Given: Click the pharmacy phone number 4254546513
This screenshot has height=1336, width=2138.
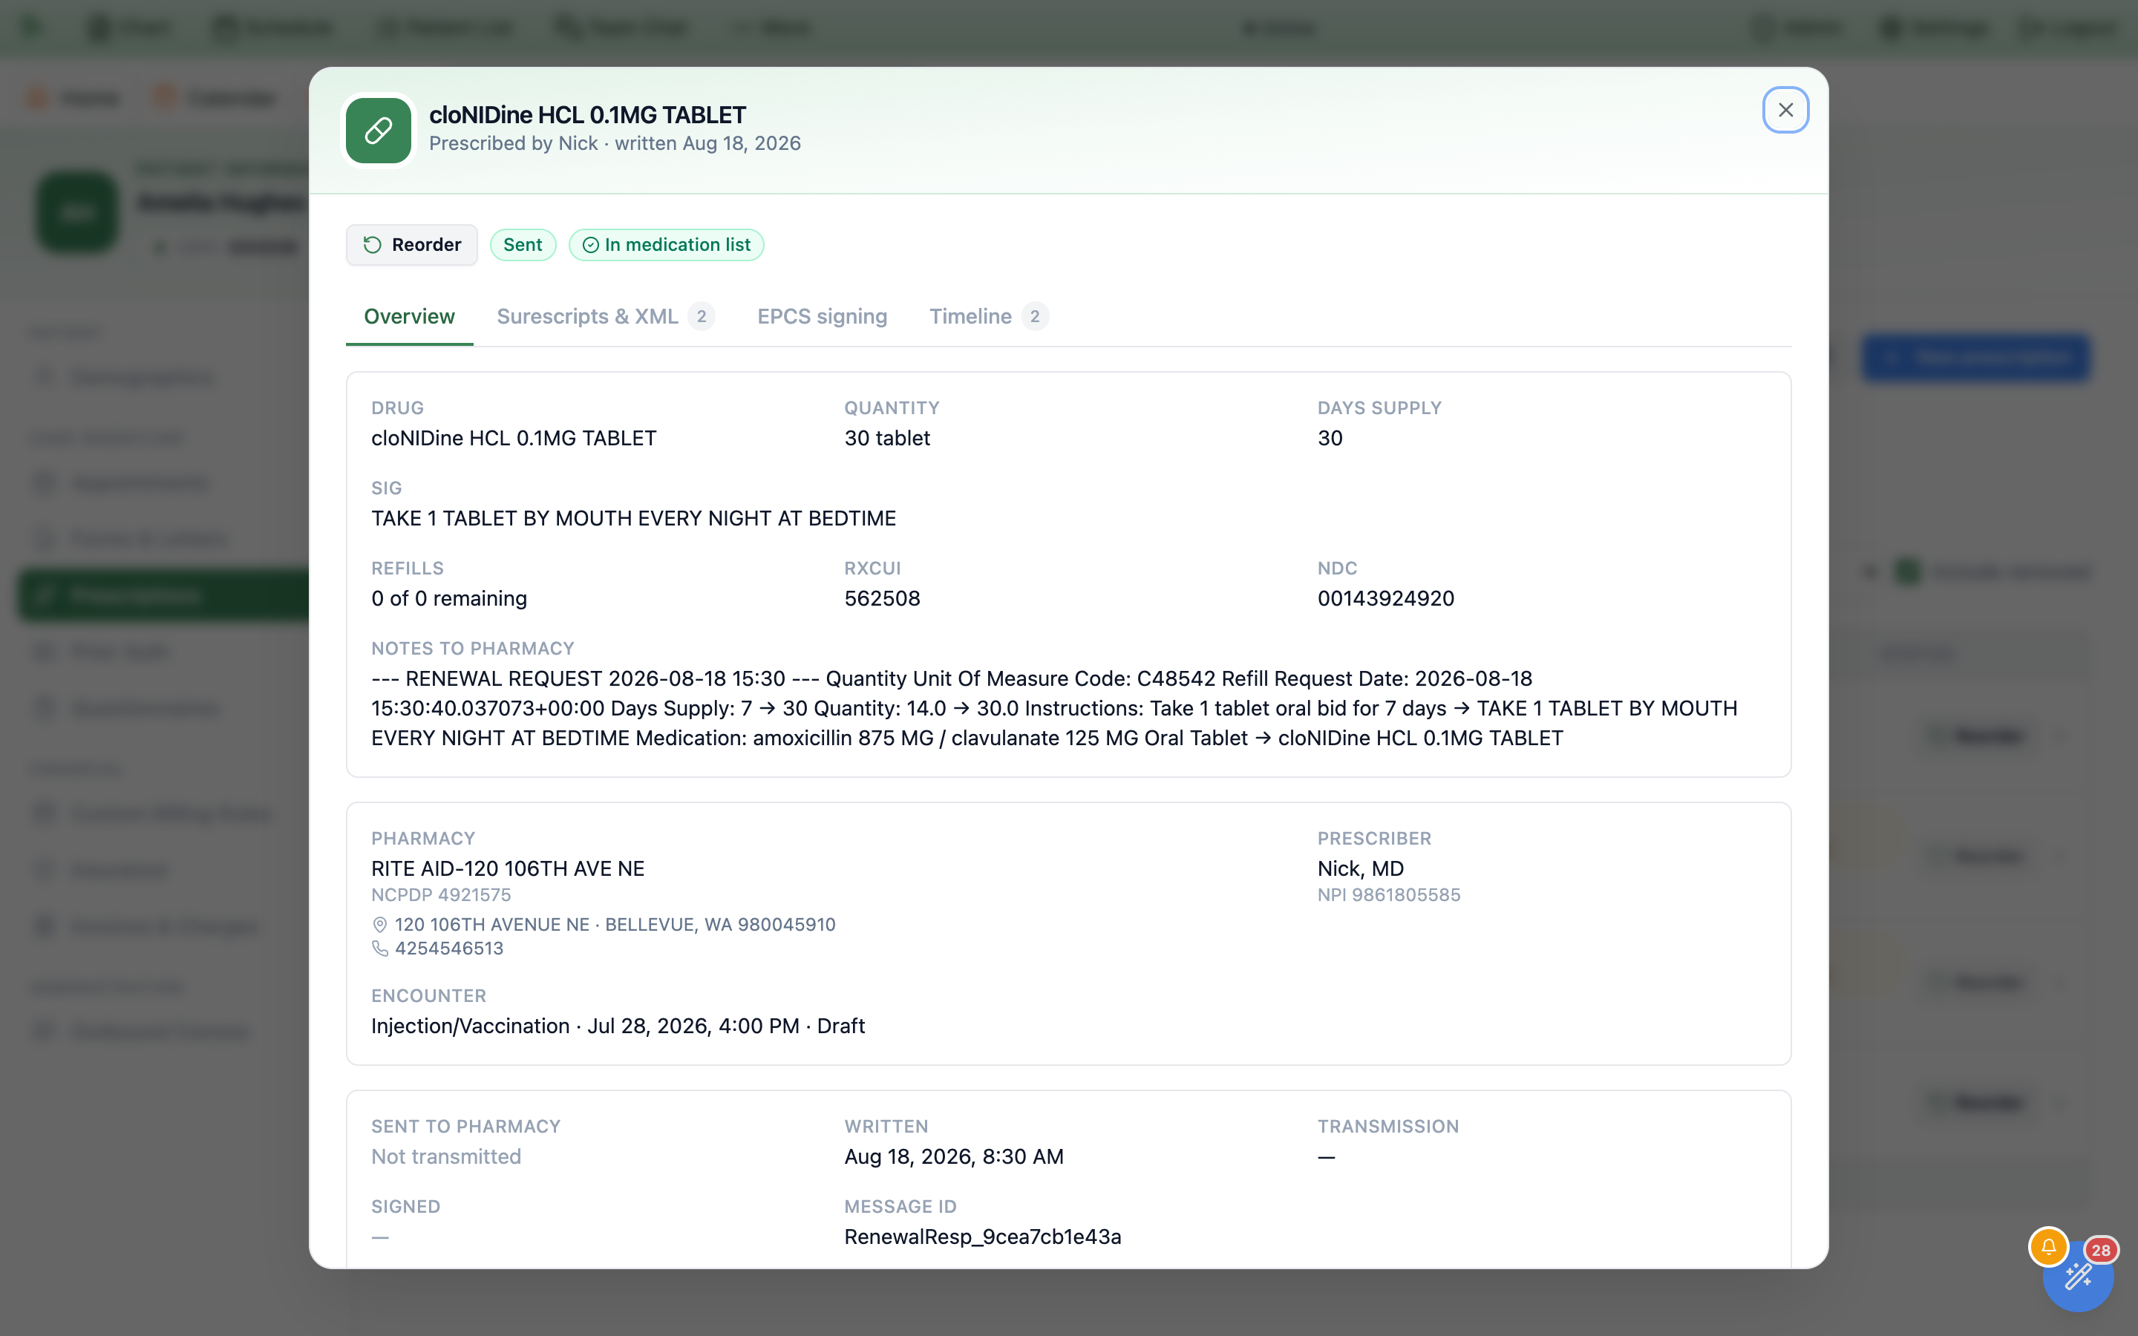Looking at the screenshot, I should pyautogui.click(x=449, y=948).
